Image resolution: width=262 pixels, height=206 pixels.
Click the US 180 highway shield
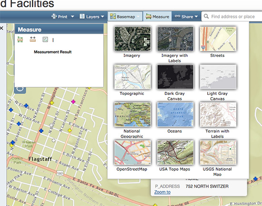tap(60, 173)
